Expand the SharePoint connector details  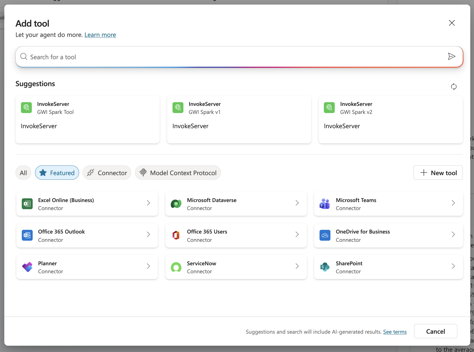click(453, 266)
